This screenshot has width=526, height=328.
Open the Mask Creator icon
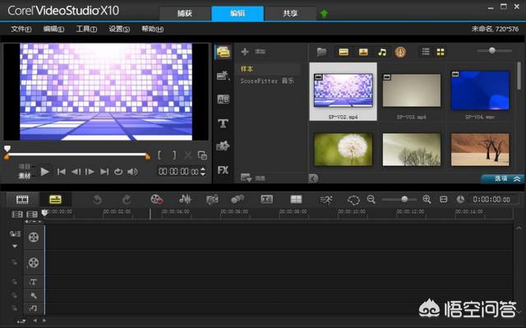(x=353, y=200)
